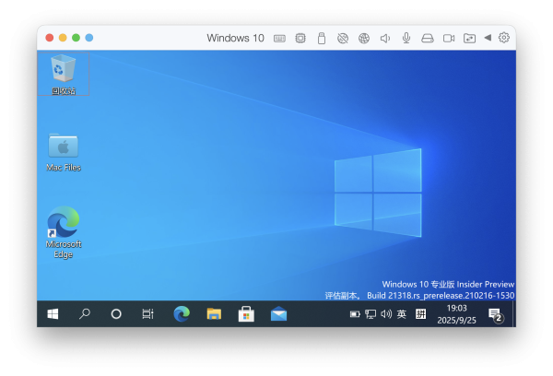
Task: Click the taskbar search magnifier
Action: pyautogui.click(x=85, y=313)
